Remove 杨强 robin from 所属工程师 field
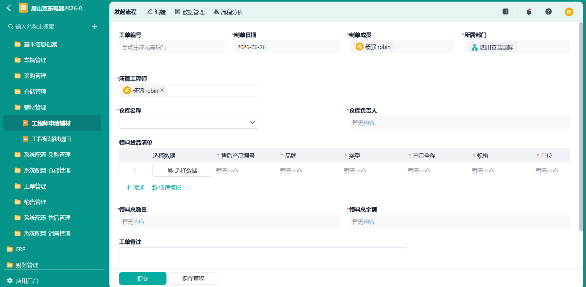This screenshot has height=287, width=586. (x=162, y=90)
